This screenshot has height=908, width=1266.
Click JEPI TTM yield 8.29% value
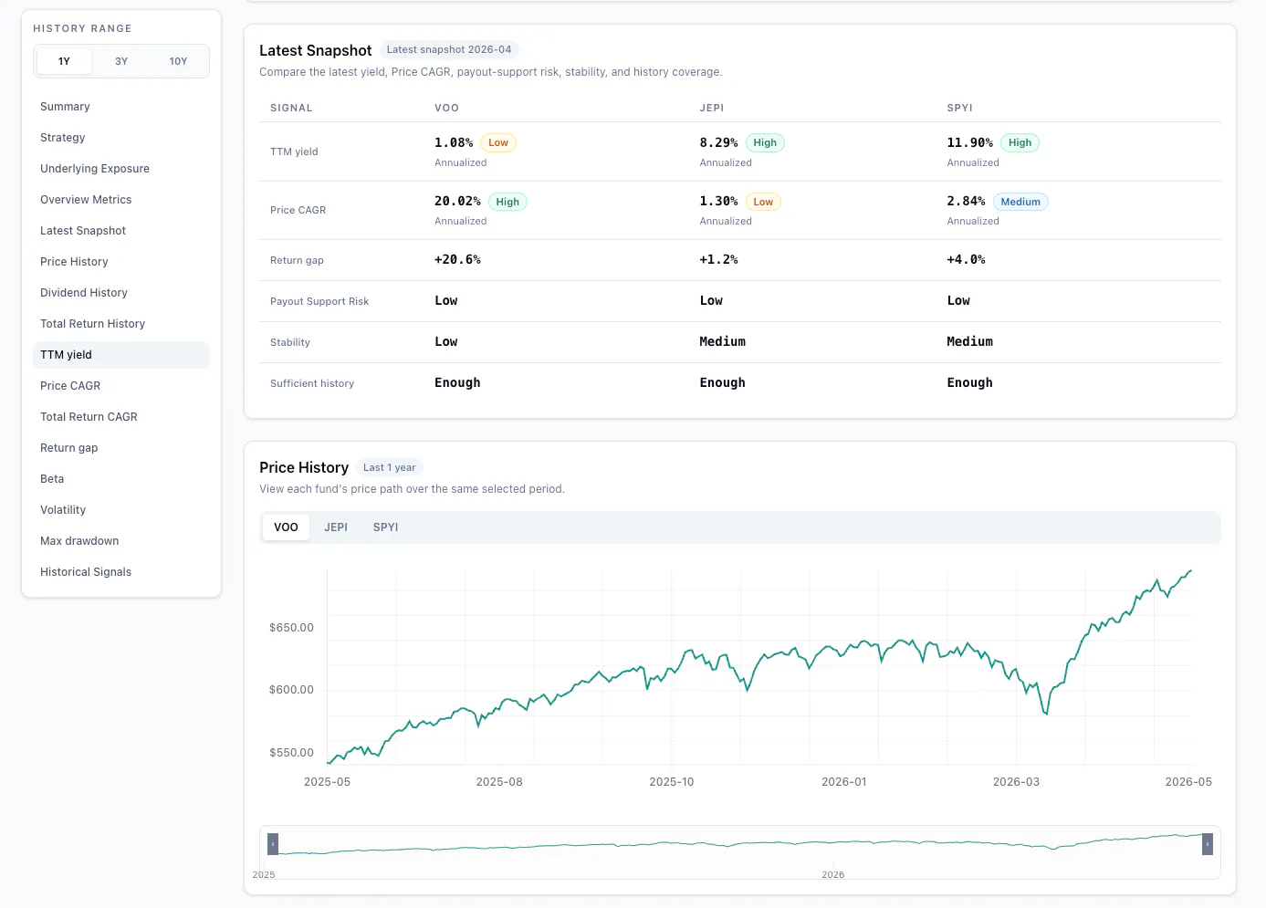(719, 142)
